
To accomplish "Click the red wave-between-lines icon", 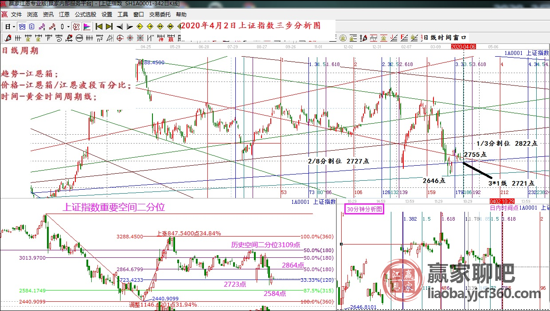I will (x=373, y=38).
